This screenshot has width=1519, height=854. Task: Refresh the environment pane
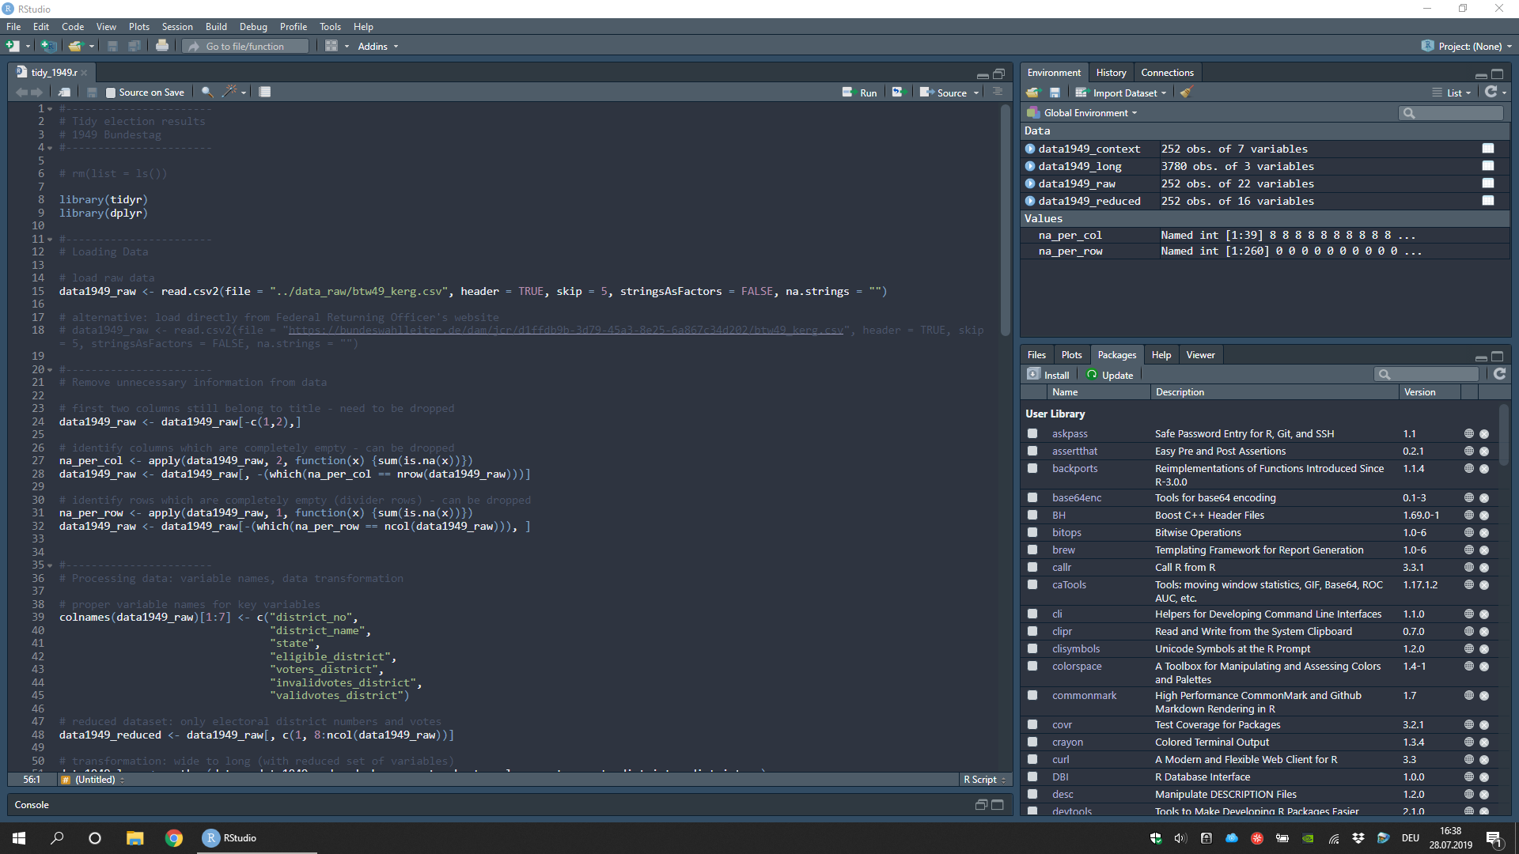coord(1491,93)
